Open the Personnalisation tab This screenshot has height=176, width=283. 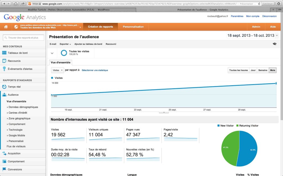click(x=133, y=27)
